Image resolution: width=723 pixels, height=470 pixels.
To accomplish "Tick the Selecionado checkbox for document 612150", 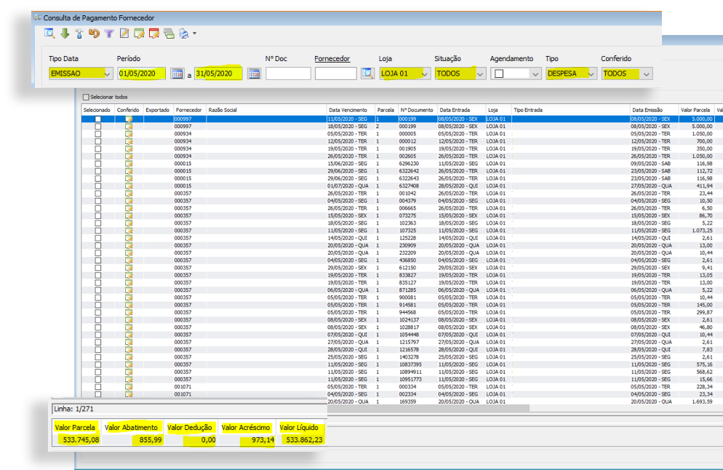I will tap(97, 268).
